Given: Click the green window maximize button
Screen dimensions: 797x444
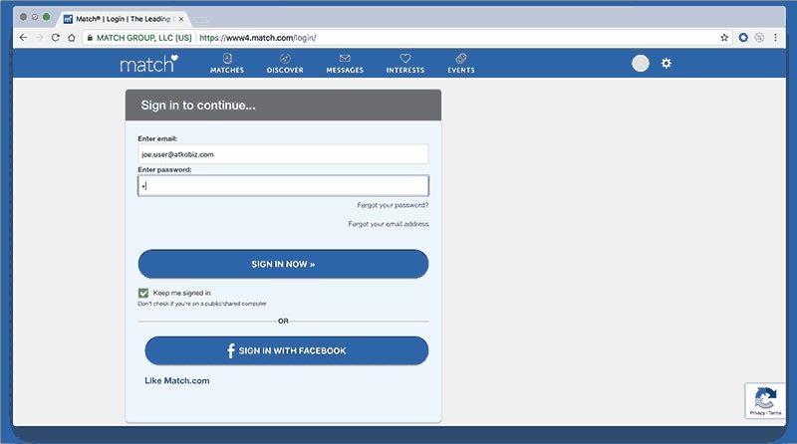Looking at the screenshot, I should (x=46, y=17).
